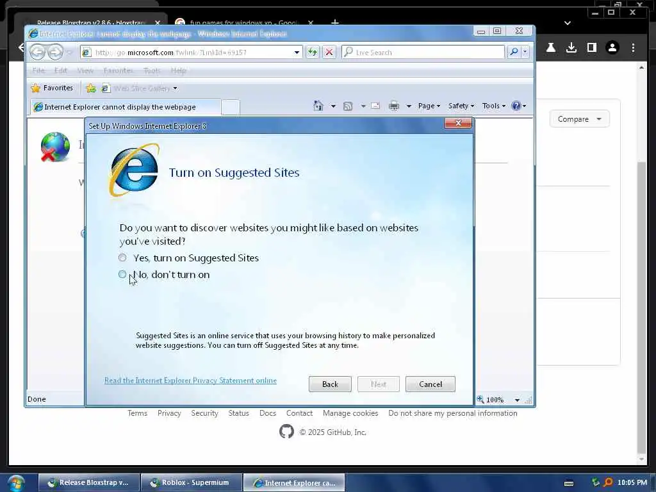656x492 pixels.
Task: Open a new Chrome tab
Action: tap(334, 22)
